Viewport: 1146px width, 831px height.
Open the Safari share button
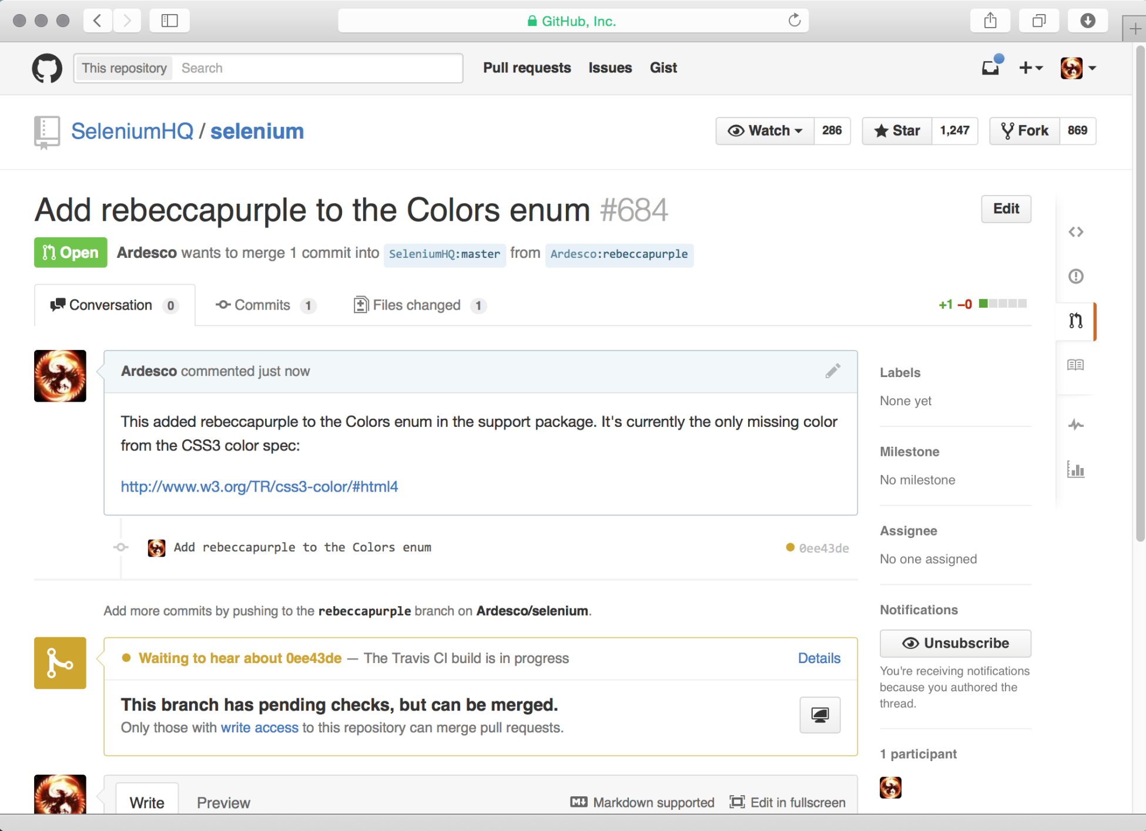point(990,21)
